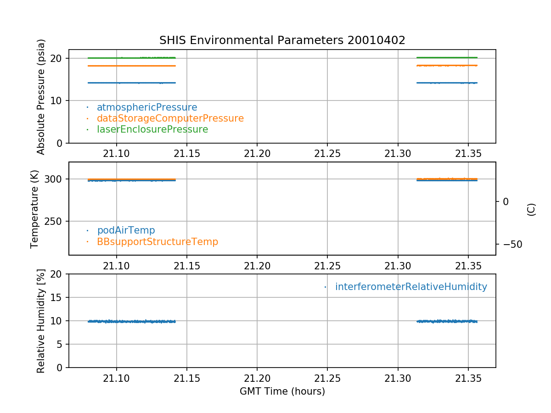Select the dataStorageComputerPressure legend label
551x413 pixels.
[x=170, y=118]
